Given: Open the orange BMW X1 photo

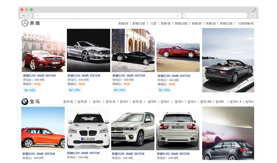Looking at the screenshot, I should pos(43,128).
